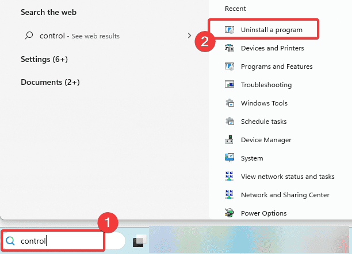Open the Device Manager icon
The height and width of the screenshot is (254, 352).
pyautogui.click(x=229, y=140)
